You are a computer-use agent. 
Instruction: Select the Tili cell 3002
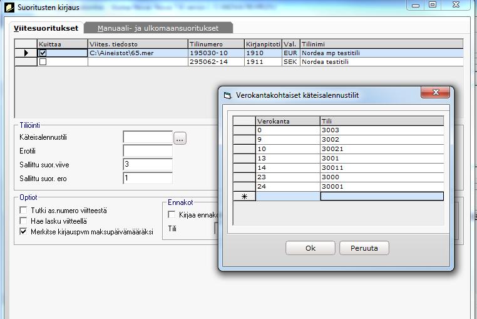click(x=382, y=140)
